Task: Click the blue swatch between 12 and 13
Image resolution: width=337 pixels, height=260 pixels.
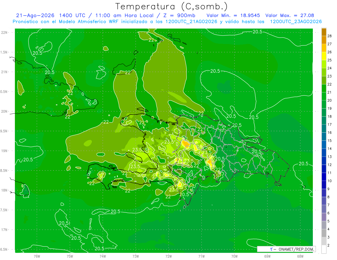Action: point(324,161)
